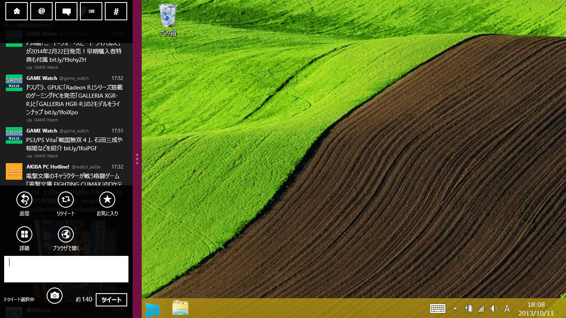Click the 返信 reply icon

24,200
